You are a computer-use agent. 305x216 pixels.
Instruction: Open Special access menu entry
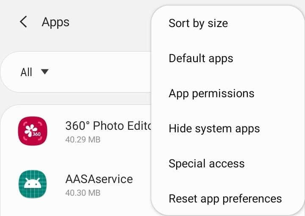(x=207, y=164)
